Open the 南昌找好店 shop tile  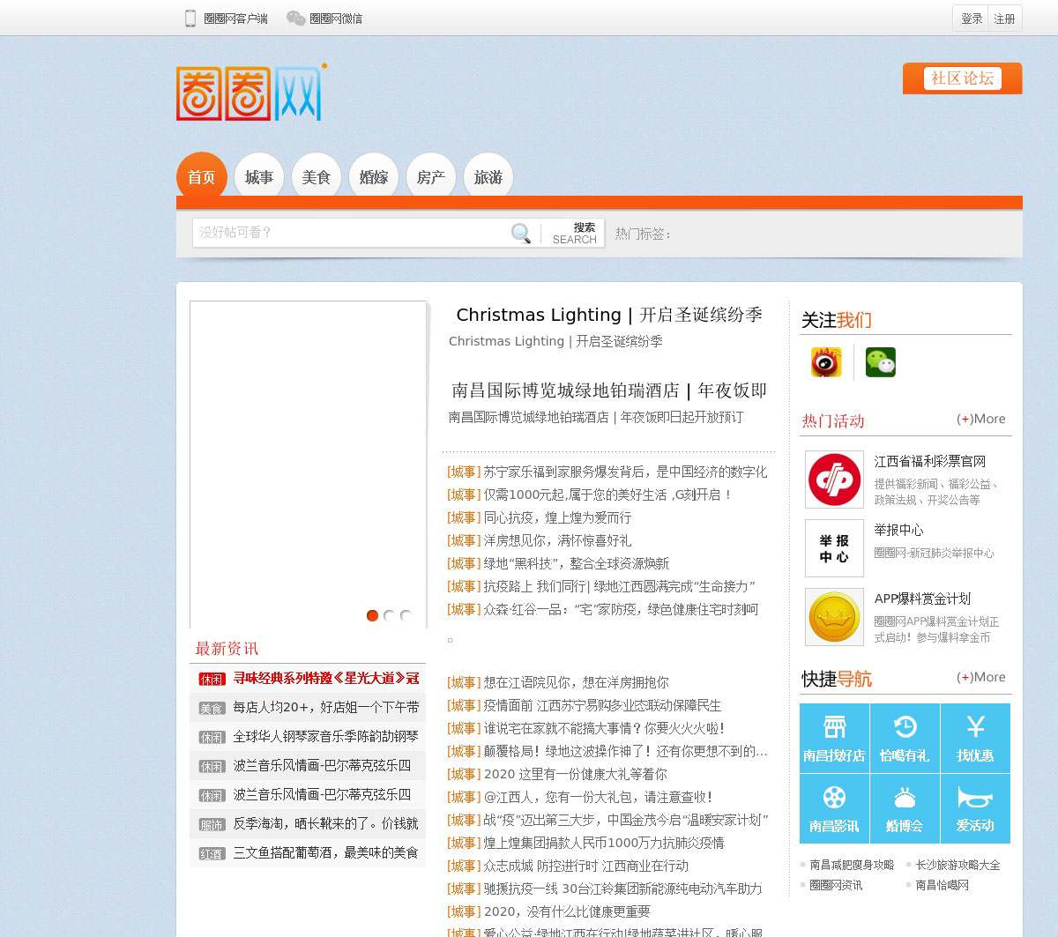coord(834,738)
